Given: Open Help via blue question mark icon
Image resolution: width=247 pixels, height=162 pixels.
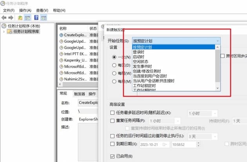Looking at the screenshot, I should [x=36, y=18].
